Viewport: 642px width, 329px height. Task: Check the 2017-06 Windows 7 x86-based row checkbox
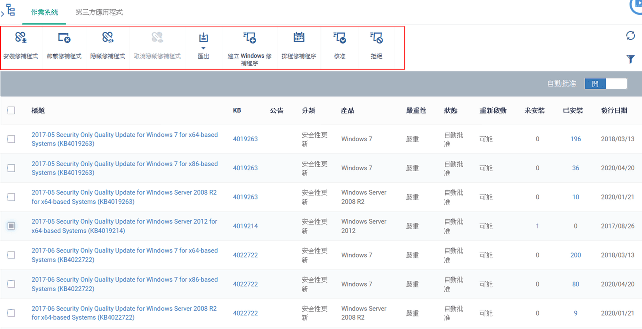pyautogui.click(x=11, y=284)
